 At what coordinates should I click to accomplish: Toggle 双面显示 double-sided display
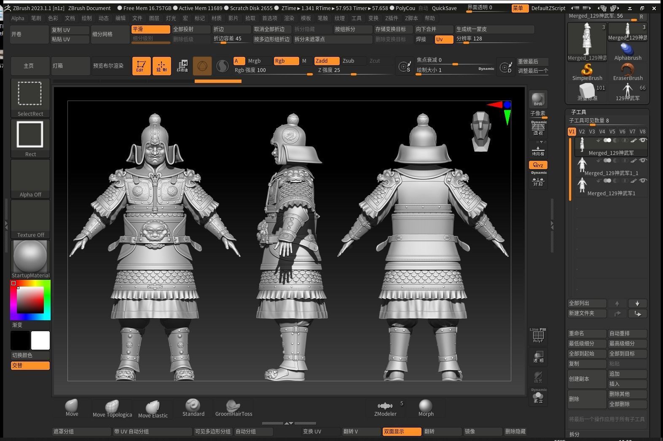click(402, 431)
